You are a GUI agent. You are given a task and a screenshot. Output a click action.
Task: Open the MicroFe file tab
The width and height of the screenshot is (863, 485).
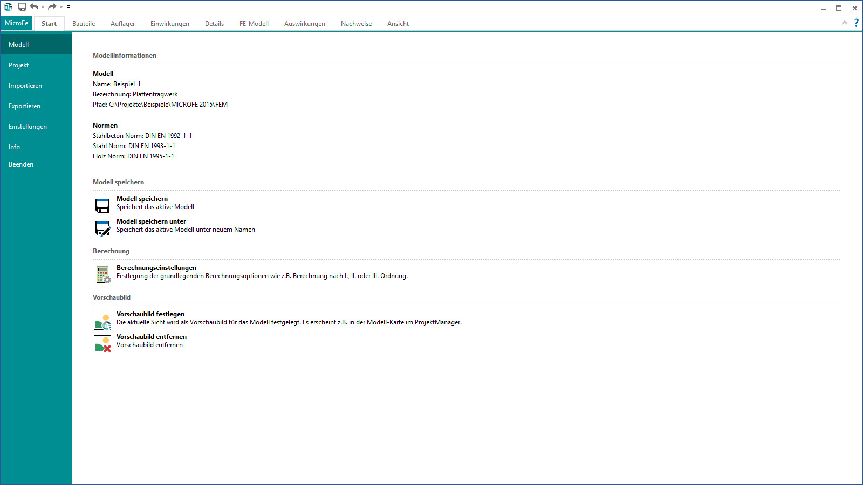tap(17, 23)
